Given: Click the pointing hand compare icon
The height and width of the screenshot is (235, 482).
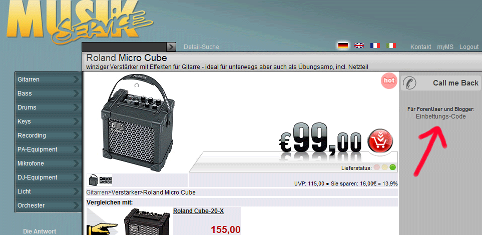Looking at the screenshot, I should pyautogui.click(x=103, y=228).
